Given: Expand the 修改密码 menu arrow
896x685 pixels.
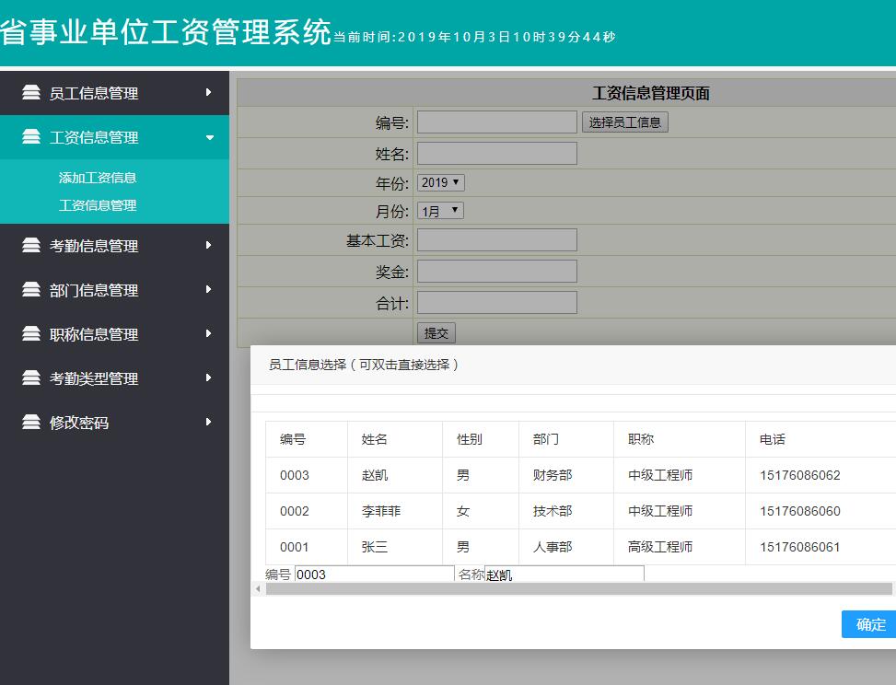Looking at the screenshot, I should pos(208,423).
